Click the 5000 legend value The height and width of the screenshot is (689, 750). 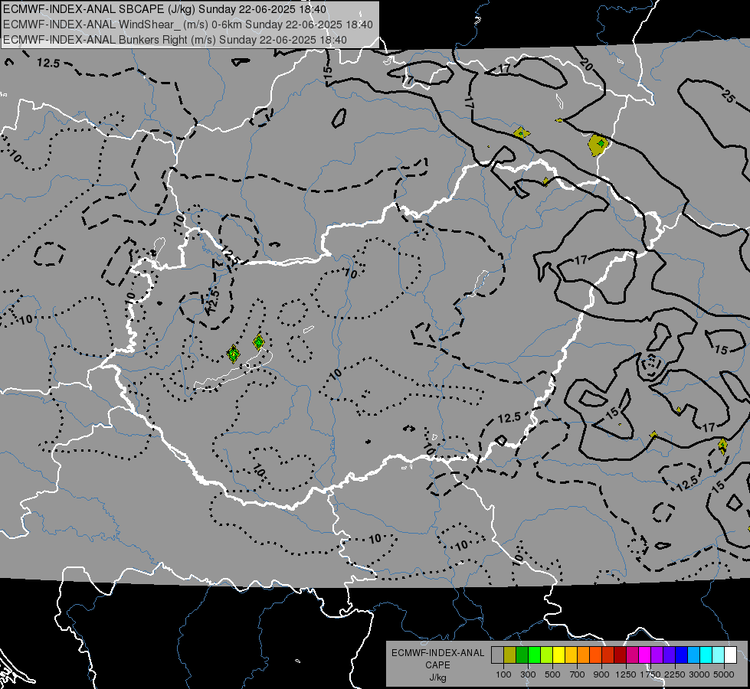724,674
